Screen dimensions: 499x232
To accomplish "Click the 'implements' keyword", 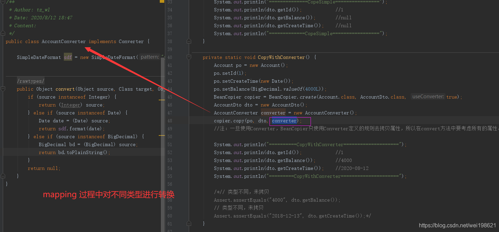I will (102, 41).
